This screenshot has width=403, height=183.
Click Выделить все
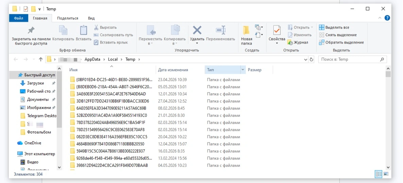pyautogui.click(x=334, y=27)
